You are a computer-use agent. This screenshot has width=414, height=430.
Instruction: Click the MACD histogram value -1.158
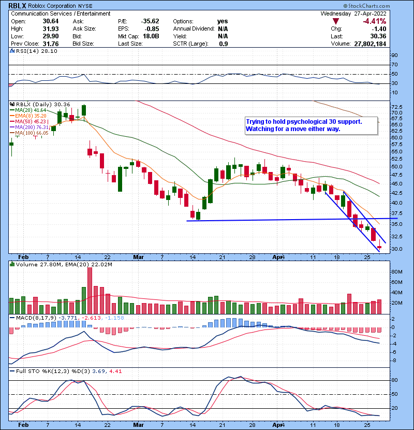point(114,318)
